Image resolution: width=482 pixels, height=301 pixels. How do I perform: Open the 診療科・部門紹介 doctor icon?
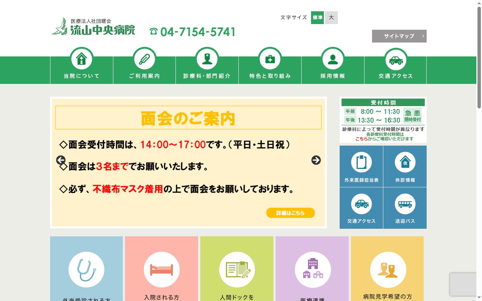click(207, 59)
